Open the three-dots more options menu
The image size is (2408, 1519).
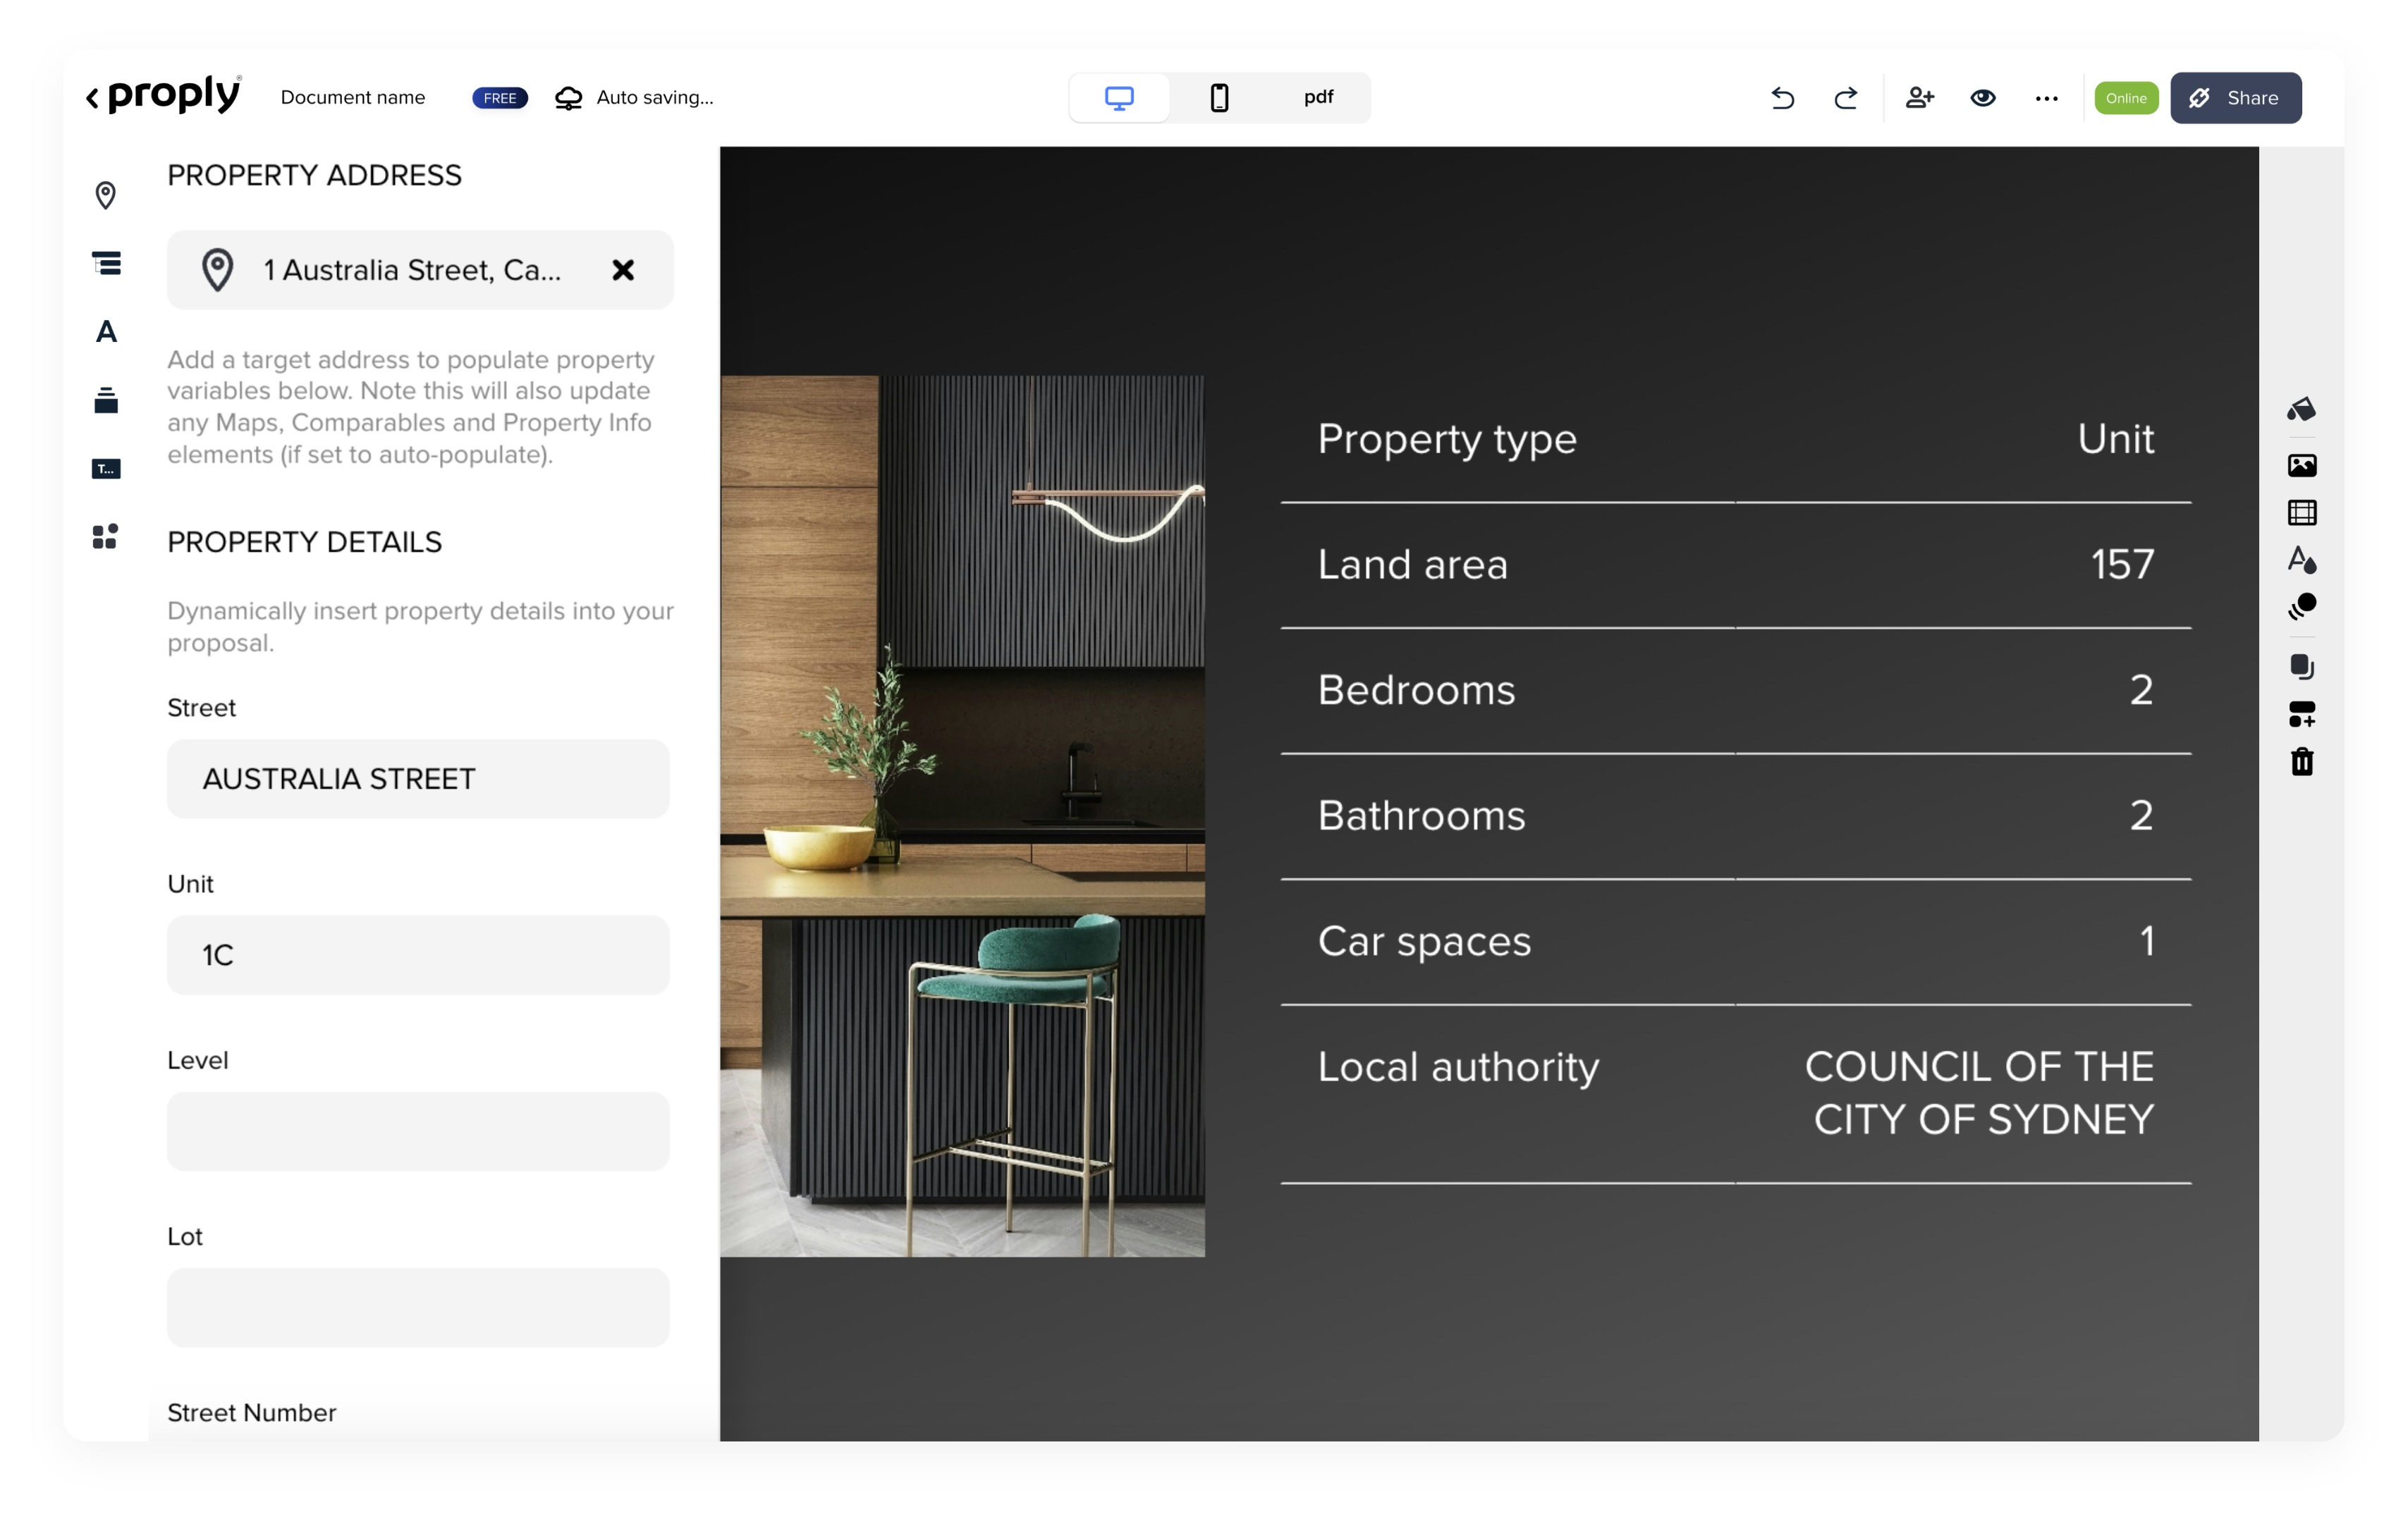point(2046,98)
